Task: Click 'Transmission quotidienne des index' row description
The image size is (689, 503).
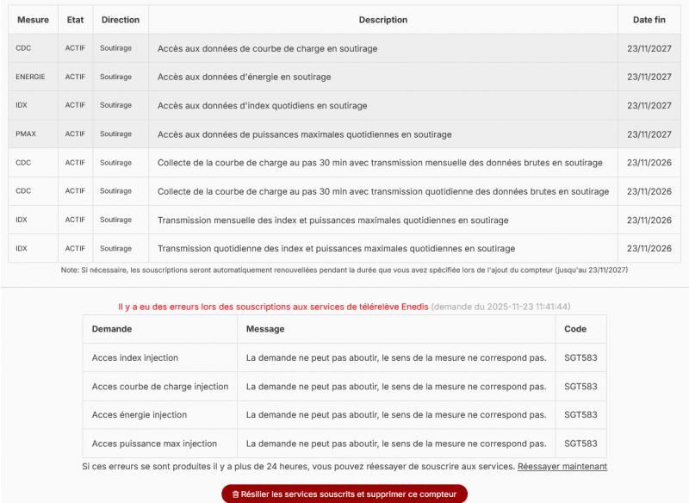Action: pyautogui.click(x=336, y=248)
